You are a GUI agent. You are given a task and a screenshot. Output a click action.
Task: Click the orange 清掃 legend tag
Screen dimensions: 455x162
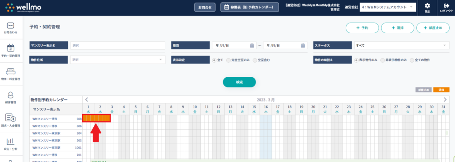pyautogui.click(x=441, y=90)
